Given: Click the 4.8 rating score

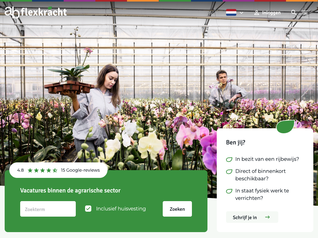Looking at the screenshot, I should click(20, 170).
